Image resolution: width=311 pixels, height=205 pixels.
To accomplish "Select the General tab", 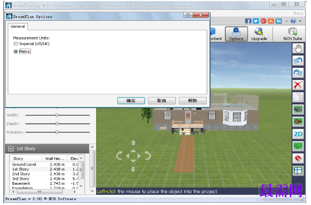I will coord(17,26).
